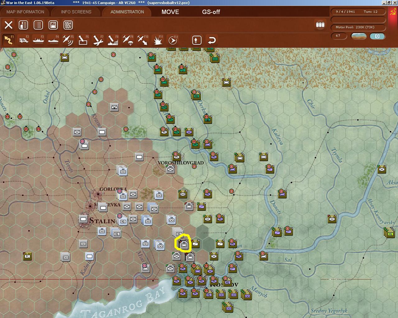The image size is (398, 318).
Task: Click the empty status bar below the date
Action: pyautogui.click(x=358, y=19)
